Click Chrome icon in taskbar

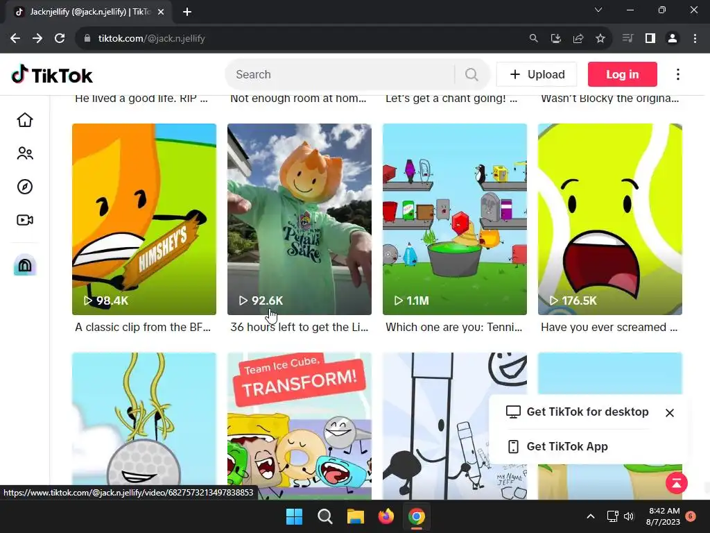click(417, 516)
